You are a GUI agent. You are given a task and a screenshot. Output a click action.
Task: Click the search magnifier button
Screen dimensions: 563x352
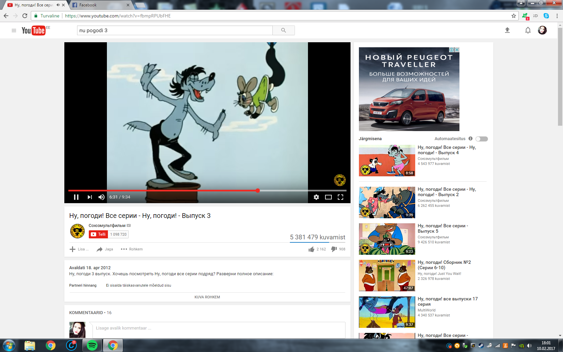tap(284, 31)
